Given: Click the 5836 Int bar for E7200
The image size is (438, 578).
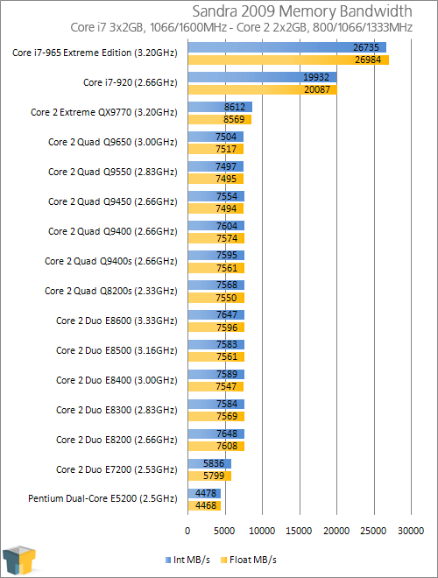Looking at the screenshot, I should click(x=209, y=464).
